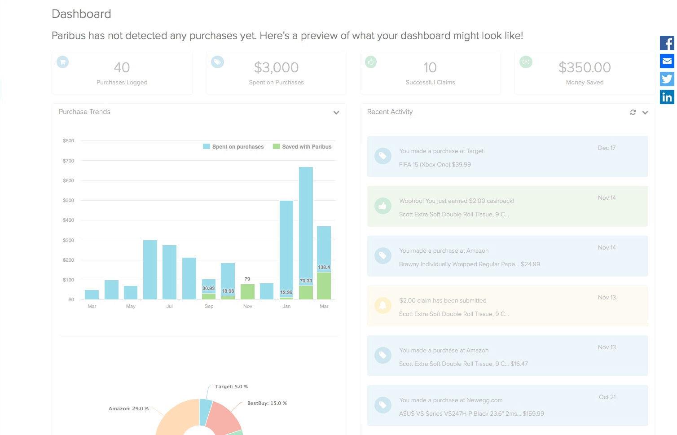
Task: Click the 70.33 savings value label
Action: 306,281
